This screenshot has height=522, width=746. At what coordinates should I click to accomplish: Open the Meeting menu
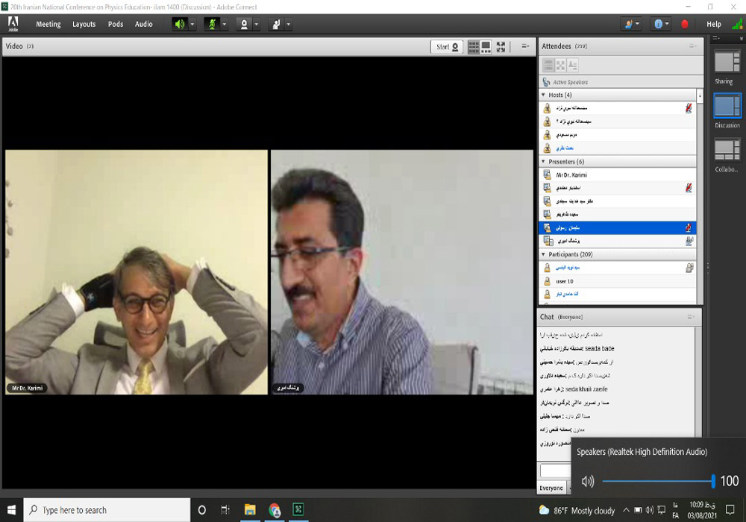48,24
